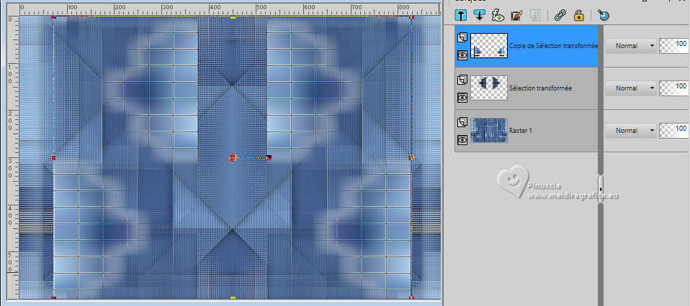Click the red pivot center handle on canvas
Screen dimensions: 690x306
pos(233,157)
